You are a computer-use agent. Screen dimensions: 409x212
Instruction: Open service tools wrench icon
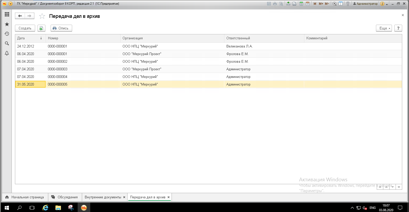pyautogui.click(x=348, y=4)
